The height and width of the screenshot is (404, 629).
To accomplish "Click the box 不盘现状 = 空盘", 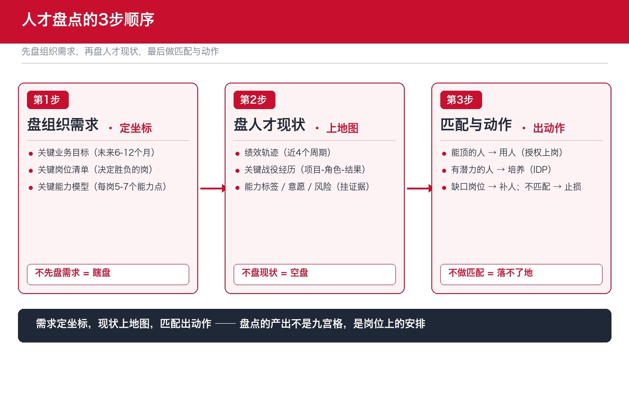I will coord(314,274).
